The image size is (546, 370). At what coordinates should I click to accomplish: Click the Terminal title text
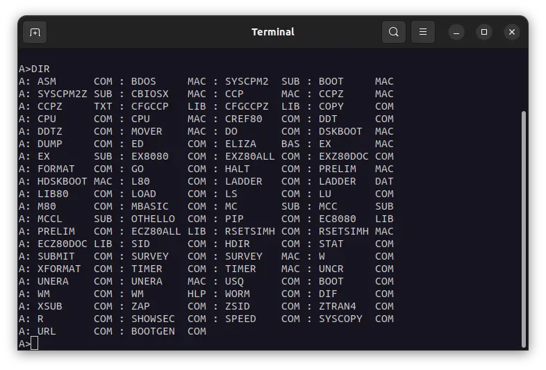[x=273, y=32]
